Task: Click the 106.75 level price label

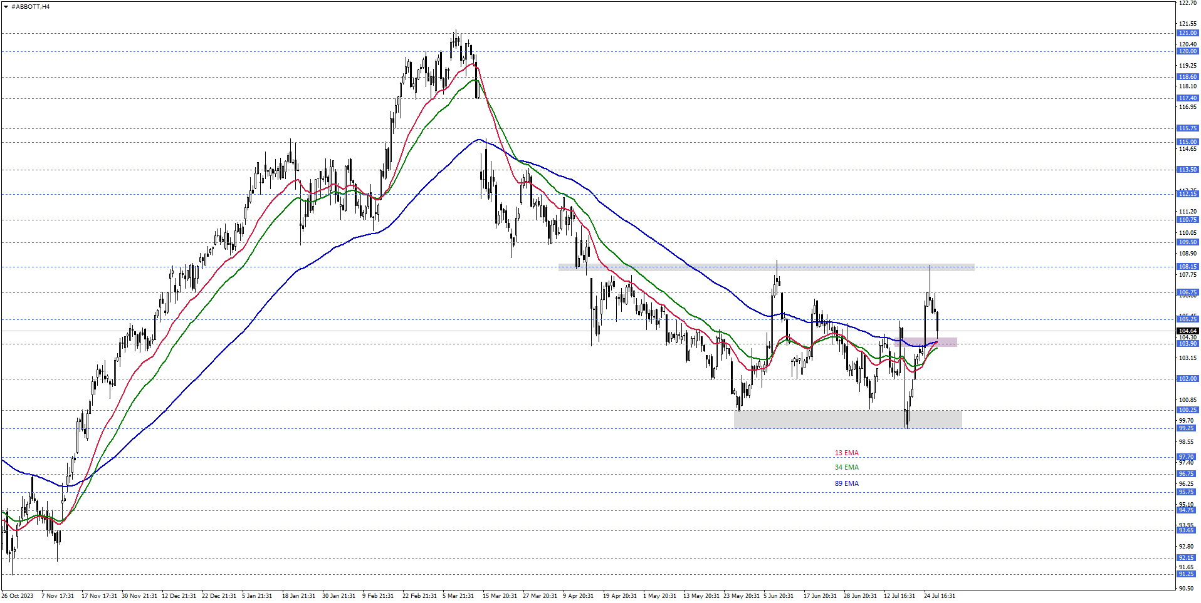Action: [x=1187, y=292]
